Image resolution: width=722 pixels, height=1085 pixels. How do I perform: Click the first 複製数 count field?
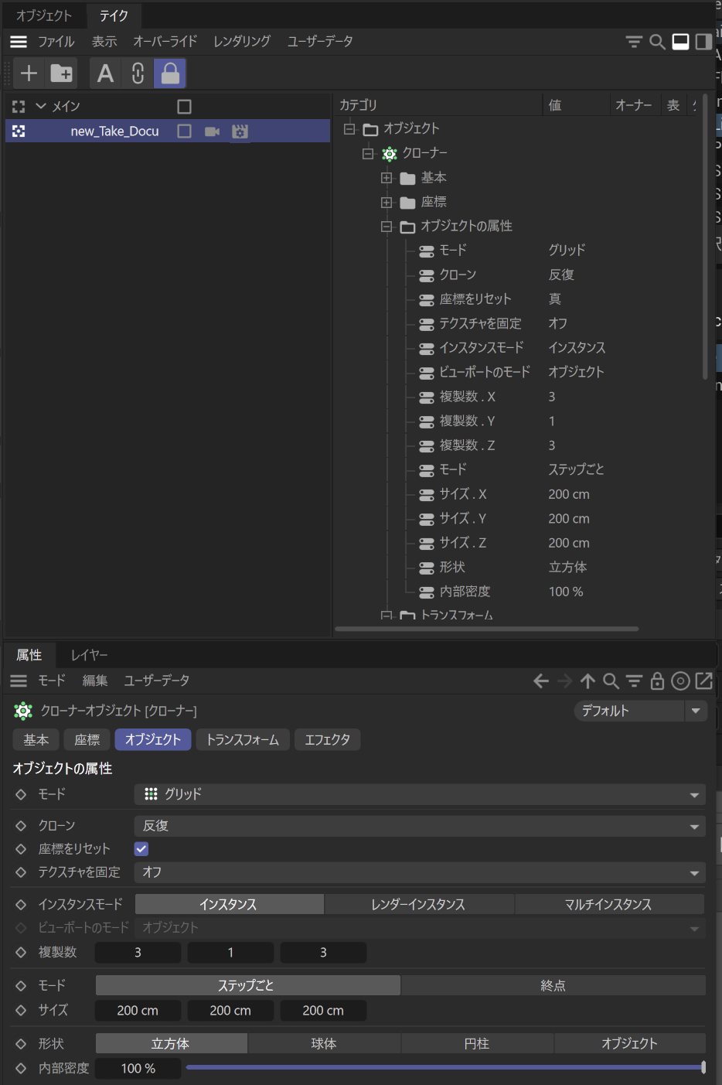[138, 953]
